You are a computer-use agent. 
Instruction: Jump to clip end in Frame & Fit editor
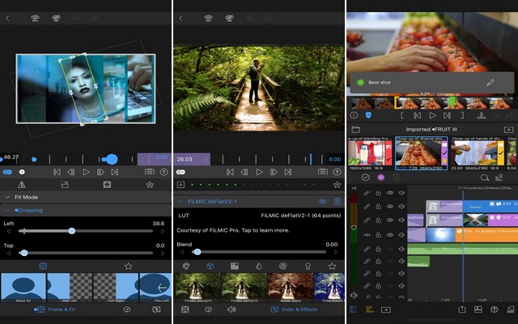115,172
